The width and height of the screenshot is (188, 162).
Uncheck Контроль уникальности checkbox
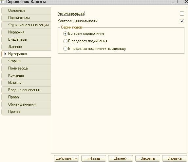click(182, 21)
